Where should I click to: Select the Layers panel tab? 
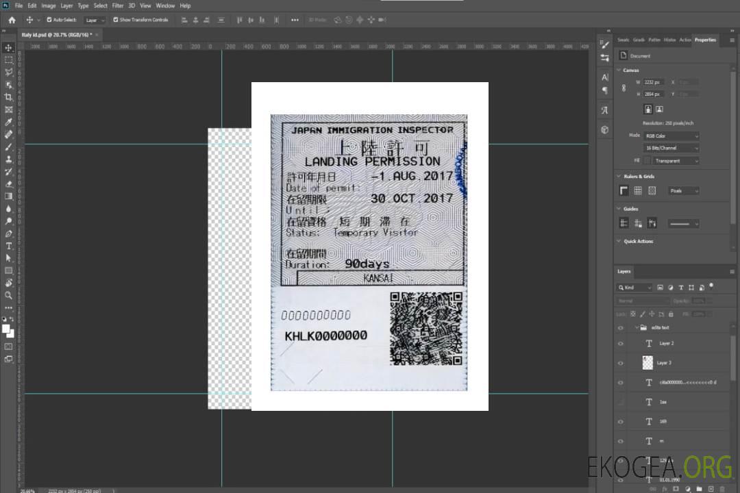(x=624, y=271)
